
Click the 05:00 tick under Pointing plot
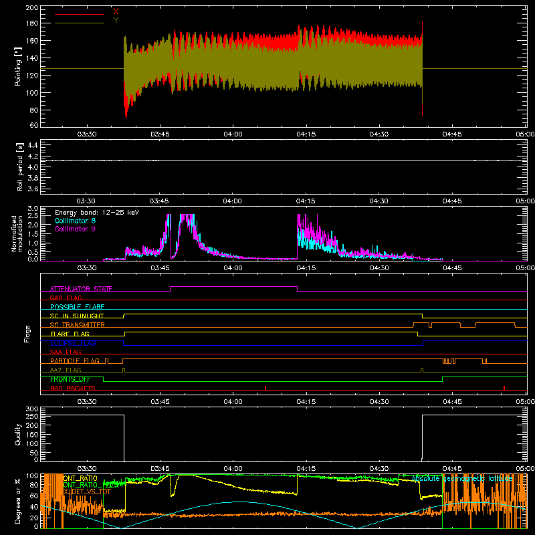coord(525,134)
